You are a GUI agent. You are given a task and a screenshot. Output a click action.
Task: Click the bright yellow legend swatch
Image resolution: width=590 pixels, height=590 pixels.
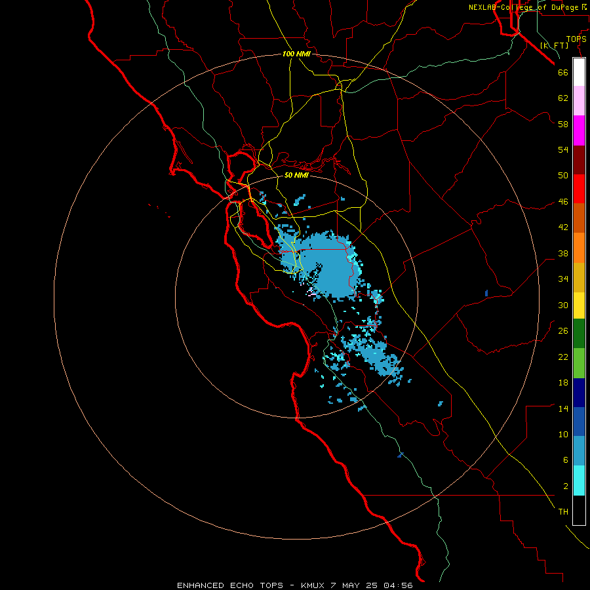click(x=579, y=305)
